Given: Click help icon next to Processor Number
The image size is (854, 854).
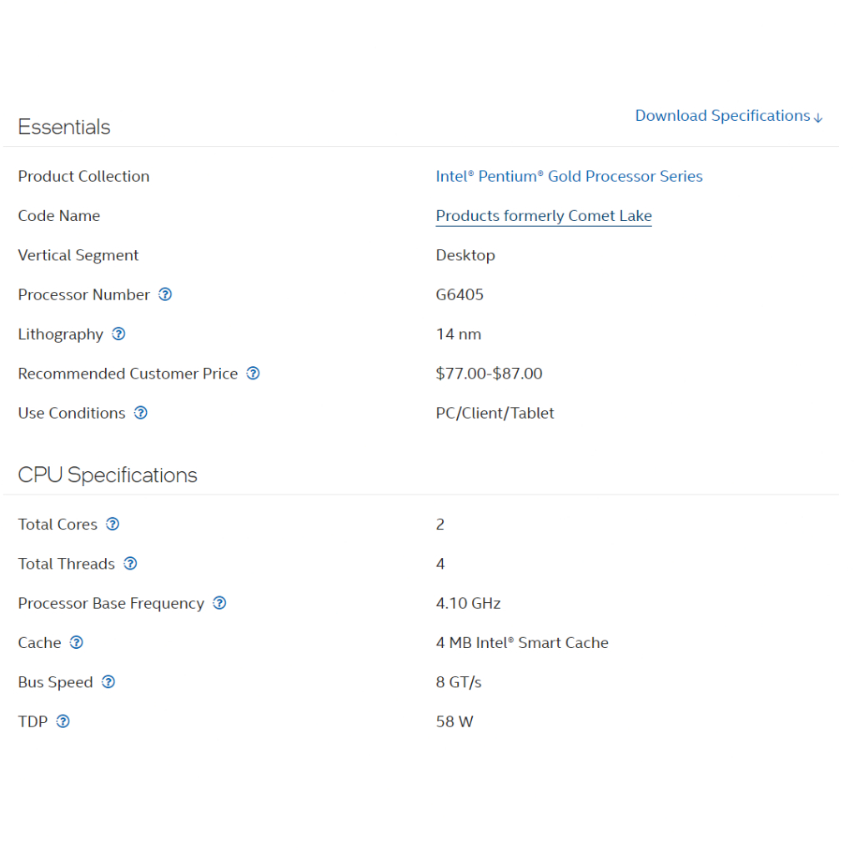Looking at the screenshot, I should [x=165, y=294].
